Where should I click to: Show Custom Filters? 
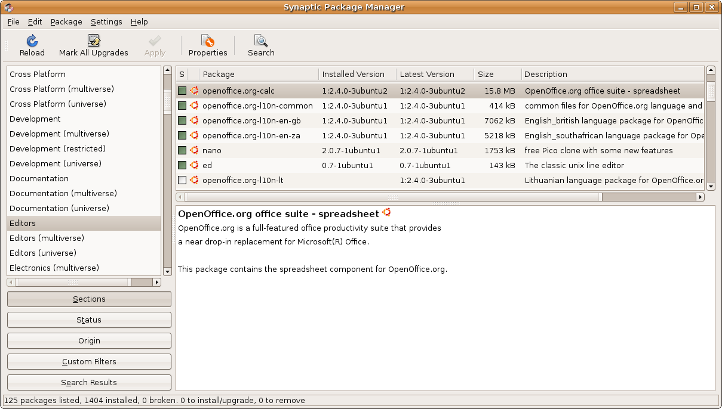click(89, 362)
